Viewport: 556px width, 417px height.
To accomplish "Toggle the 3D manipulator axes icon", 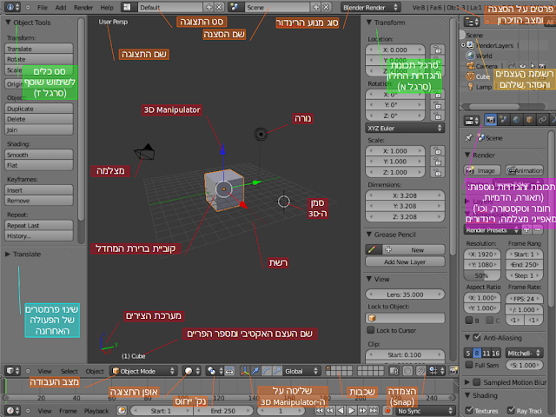I will click(x=245, y=371).
